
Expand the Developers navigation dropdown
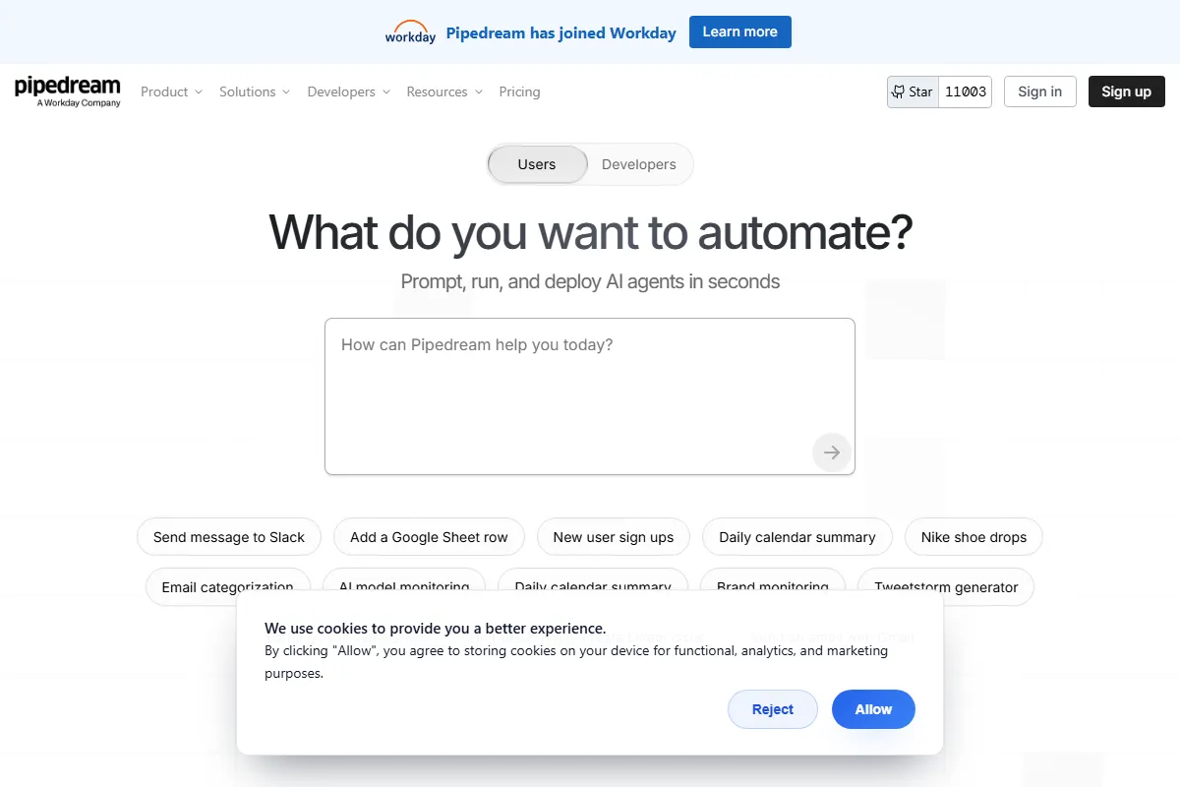348,91
